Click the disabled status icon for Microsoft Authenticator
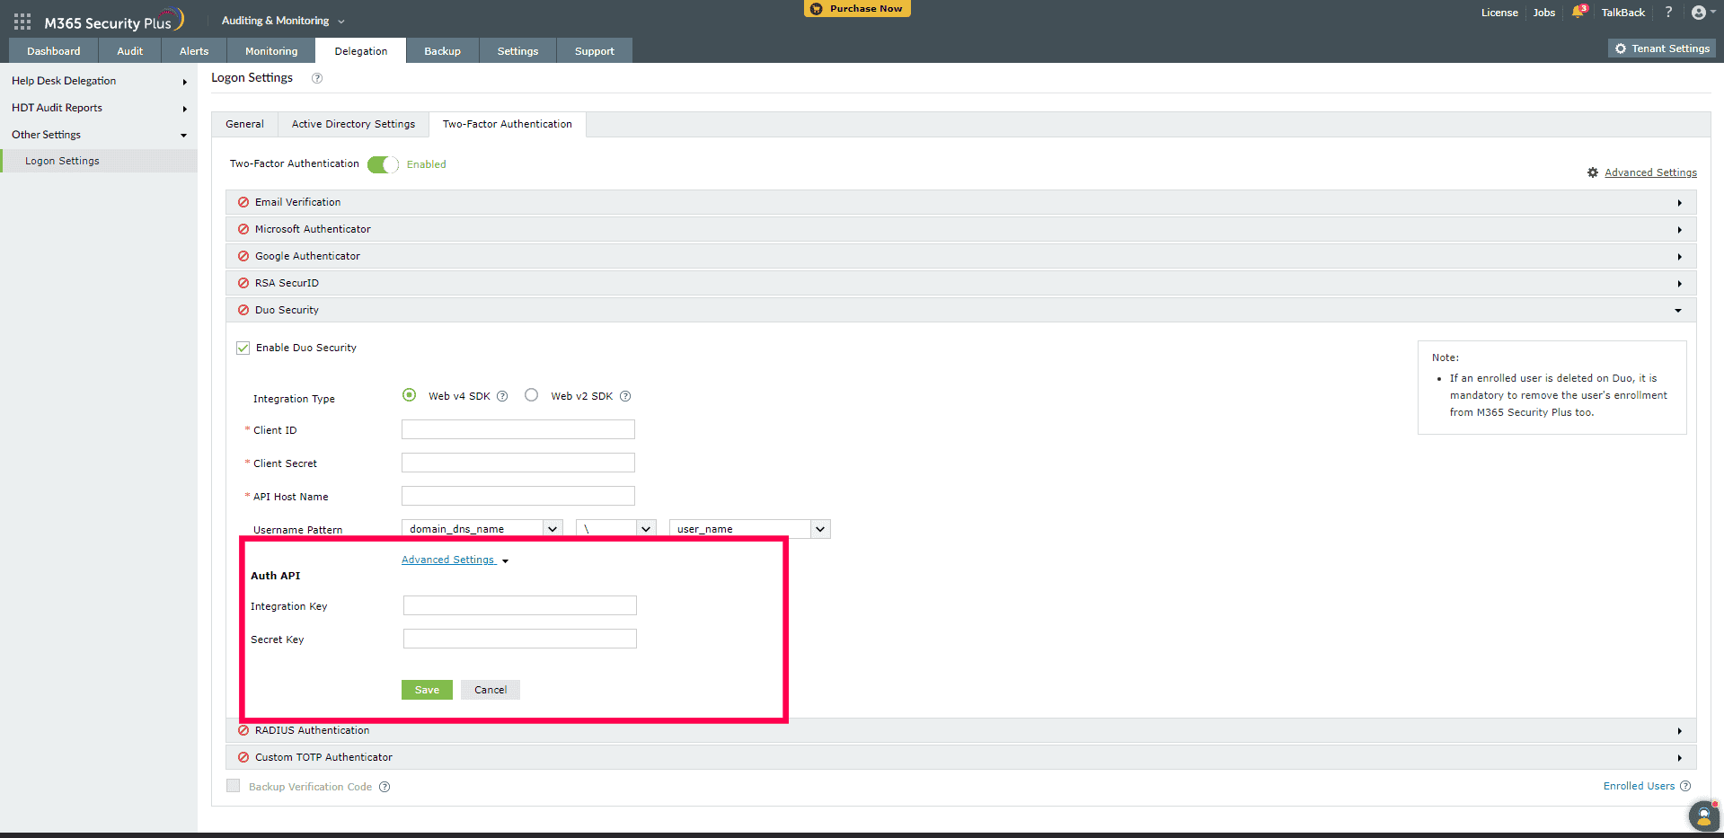This screenshot has height=838, width=1724. pyautogui.click(x=243, y=229)
